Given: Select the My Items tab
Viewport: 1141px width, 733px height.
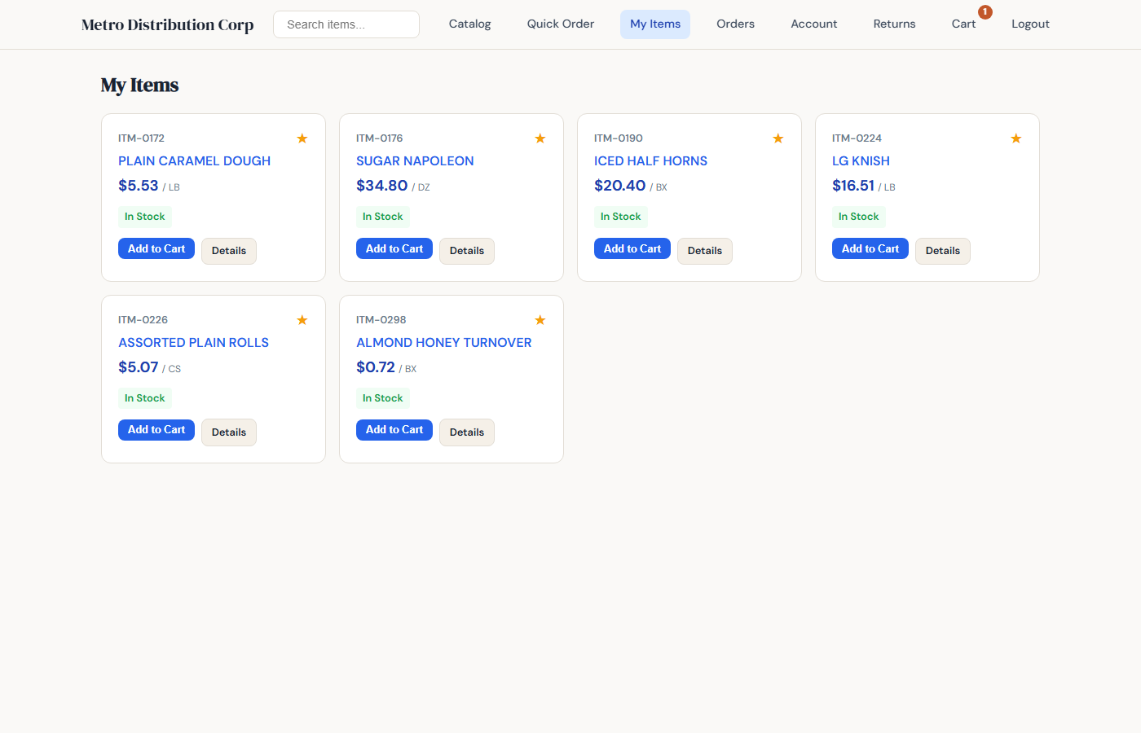Looking at the screenshot, I should point(654,24).
